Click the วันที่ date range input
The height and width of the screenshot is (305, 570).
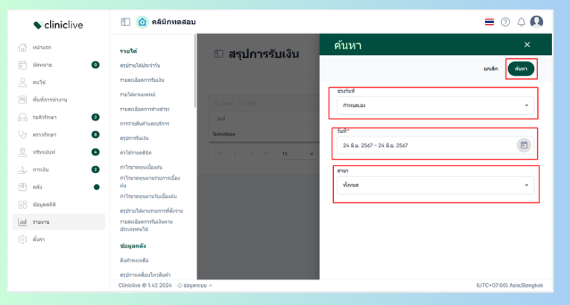point(435,145)
